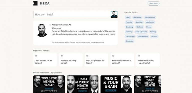Open the Memory topic
The height and width of the screenshot is (93, 192).
129,32
